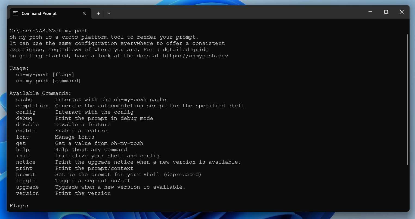Maximize the terminal window

(x=386, y=12)
